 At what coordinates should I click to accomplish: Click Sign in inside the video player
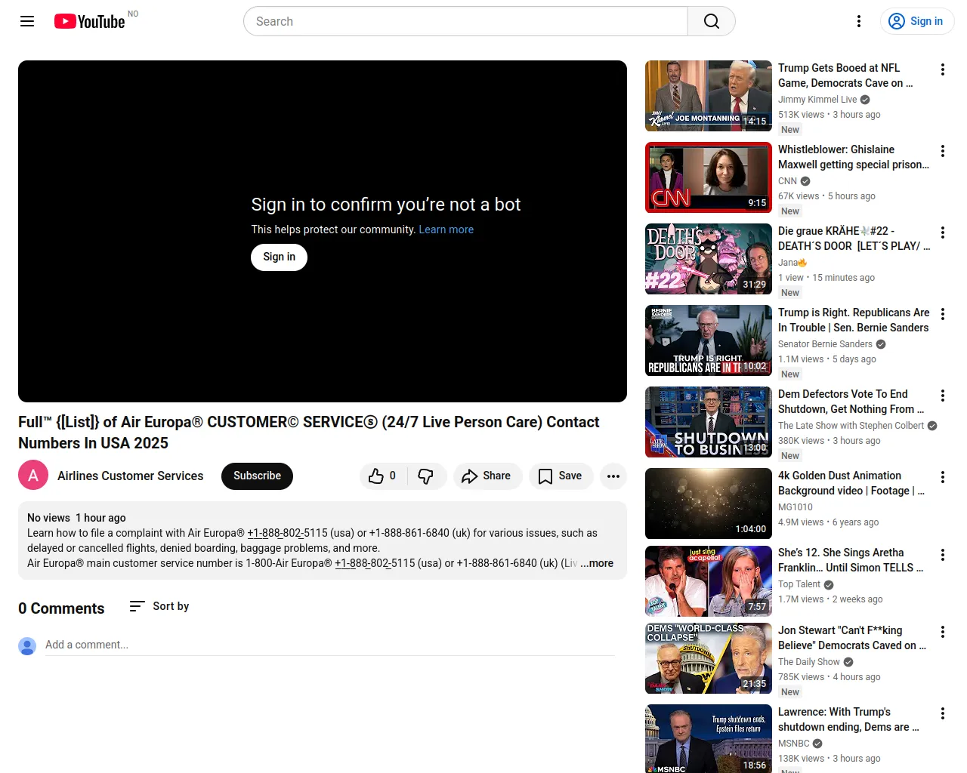coord(279,257)
